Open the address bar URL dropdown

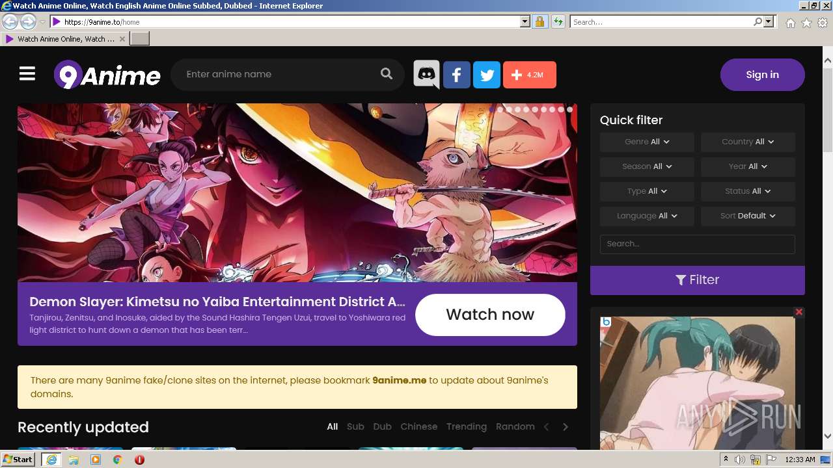click(x=525, y=21)
